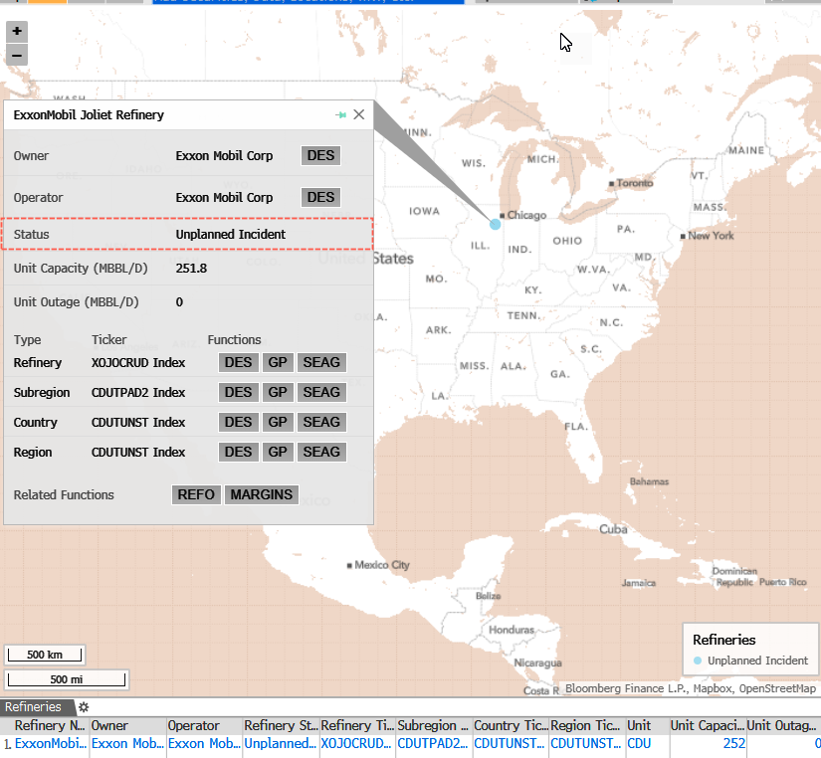Launch the MARGINS related function

coord(262,494)
